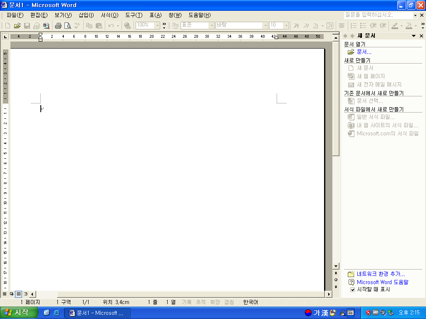Image resolution: width=426 pixels, height=319 pixels.
Task: Open the Undo history dropdown arrow
Action: tap(118, 26)
